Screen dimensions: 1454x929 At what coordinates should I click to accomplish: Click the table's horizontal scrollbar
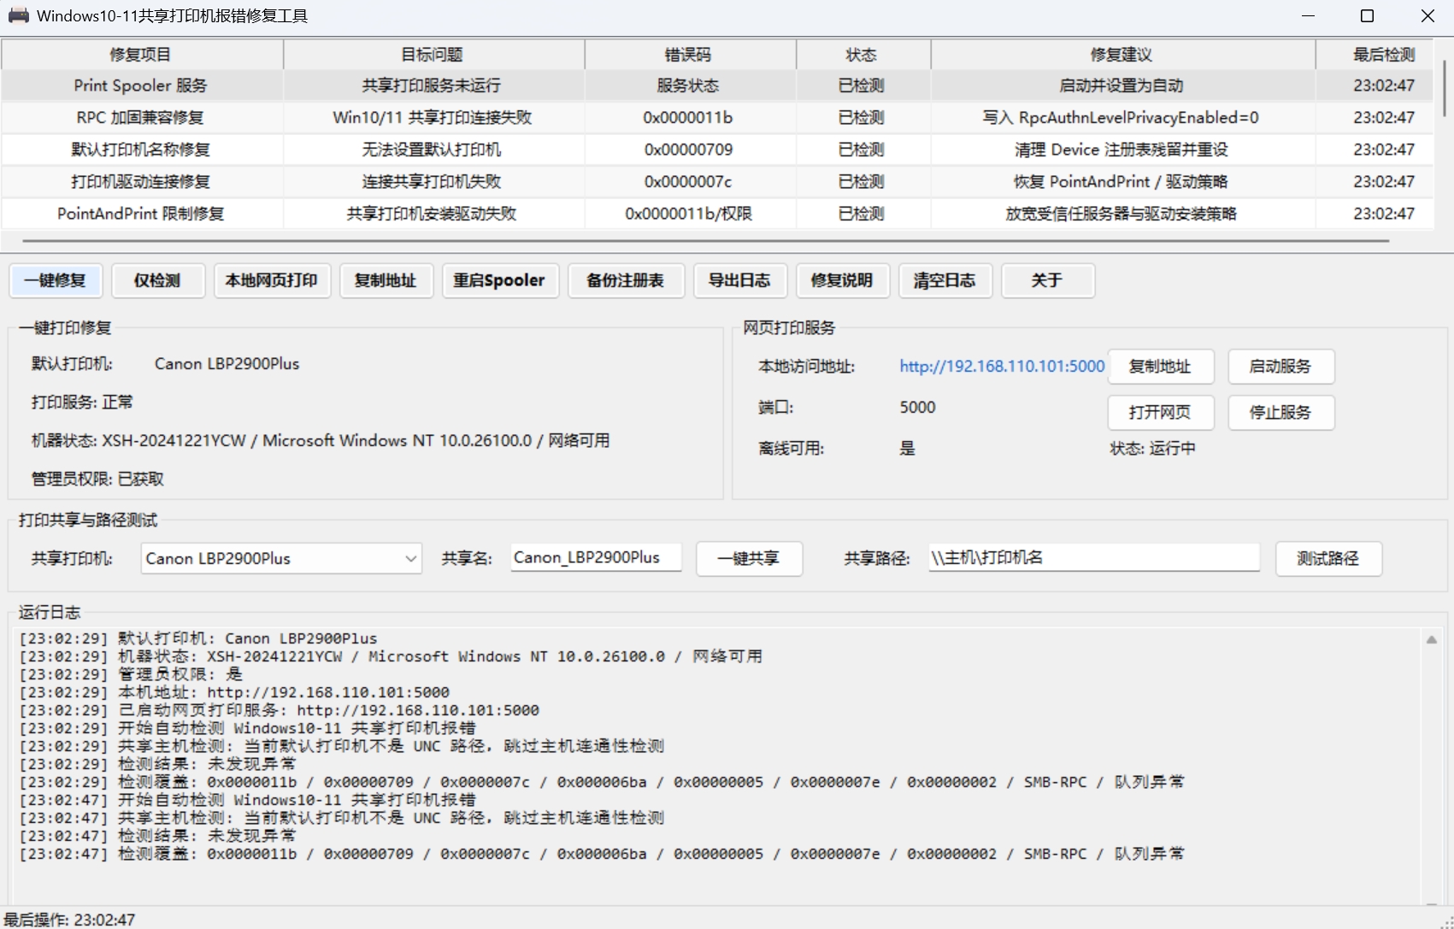[x=706, y=242]
